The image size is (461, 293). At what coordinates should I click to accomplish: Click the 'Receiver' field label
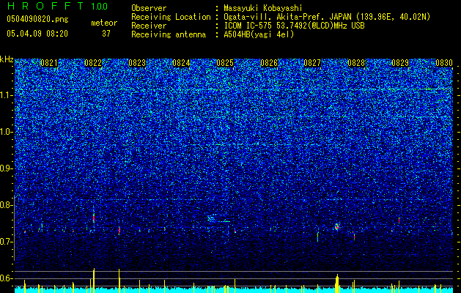pyautogui.click(x=149, y=26)
